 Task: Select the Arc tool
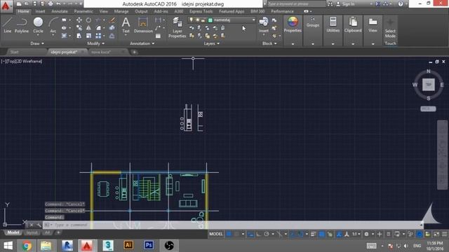(x=53, y=25)
